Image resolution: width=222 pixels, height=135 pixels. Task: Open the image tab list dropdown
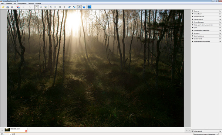click(x=190, y=130)
